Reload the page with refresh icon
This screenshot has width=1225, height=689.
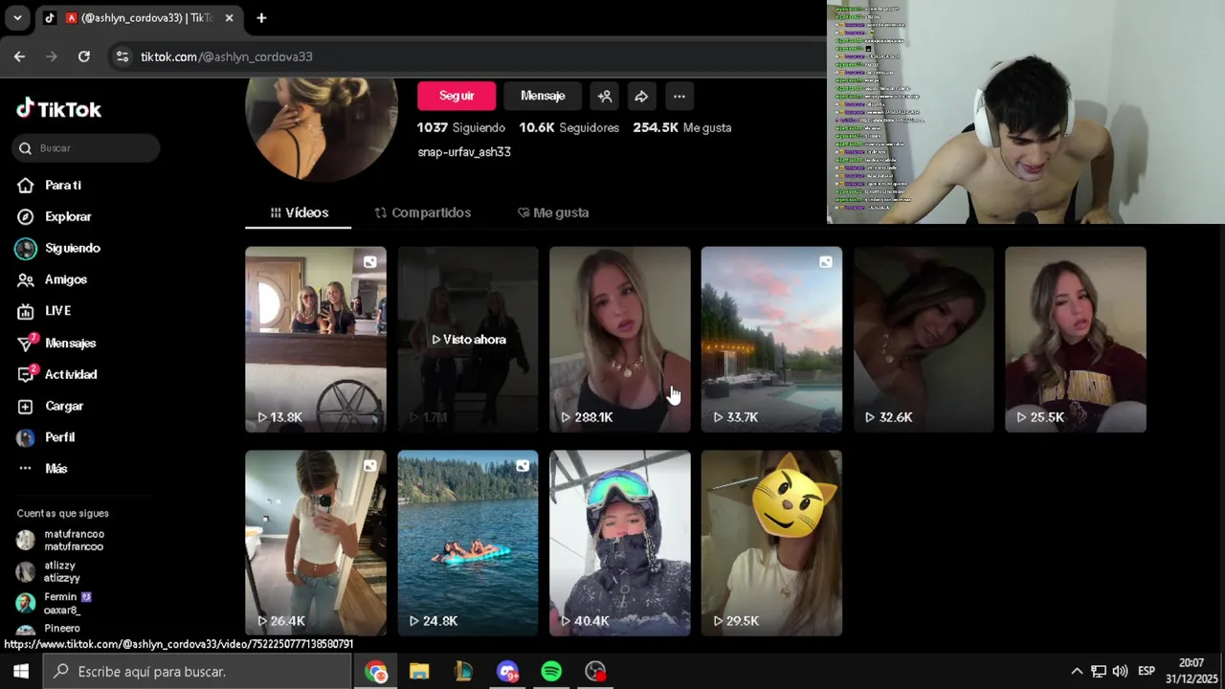point(84,56)
